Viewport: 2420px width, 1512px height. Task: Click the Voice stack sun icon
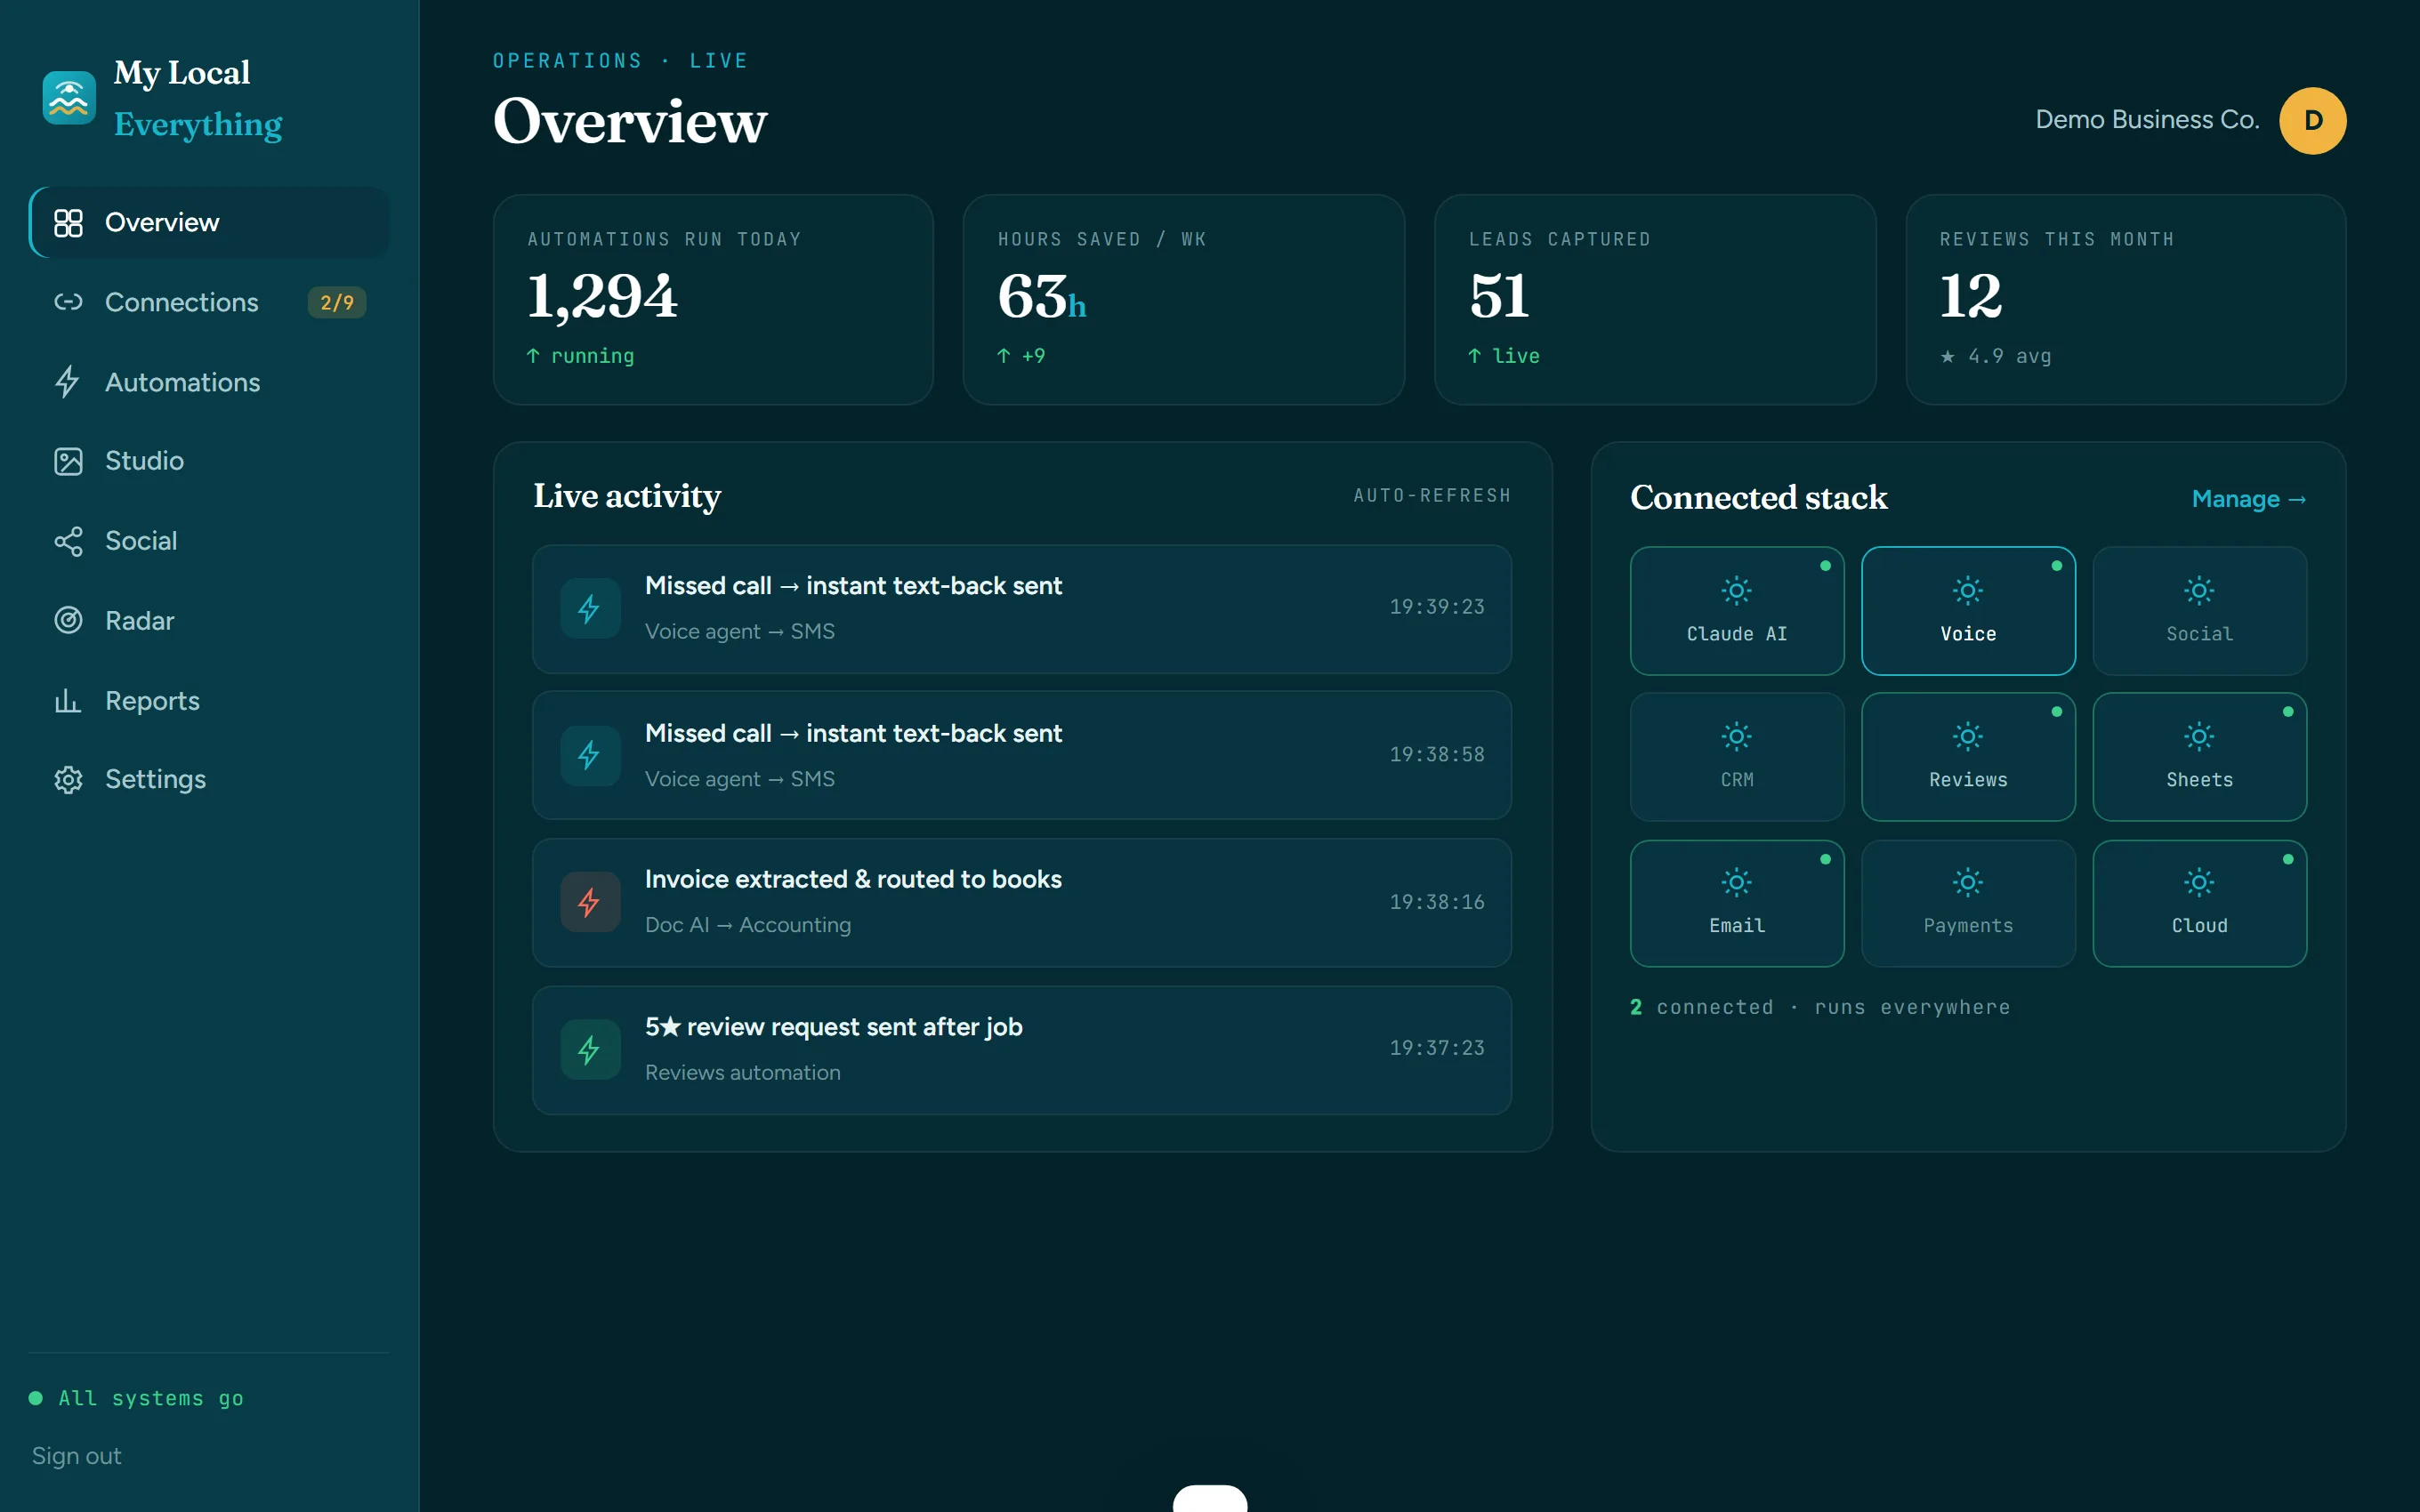(x=1968, y=591)
